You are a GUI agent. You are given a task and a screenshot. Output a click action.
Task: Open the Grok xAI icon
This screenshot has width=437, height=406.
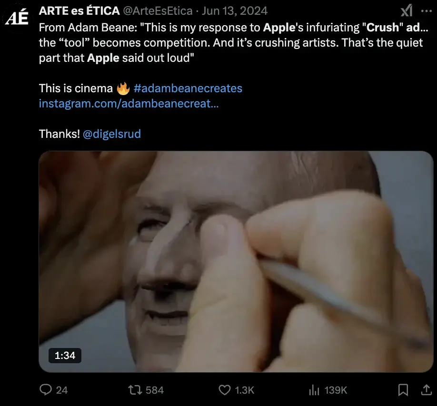click(x=406, y=11)
